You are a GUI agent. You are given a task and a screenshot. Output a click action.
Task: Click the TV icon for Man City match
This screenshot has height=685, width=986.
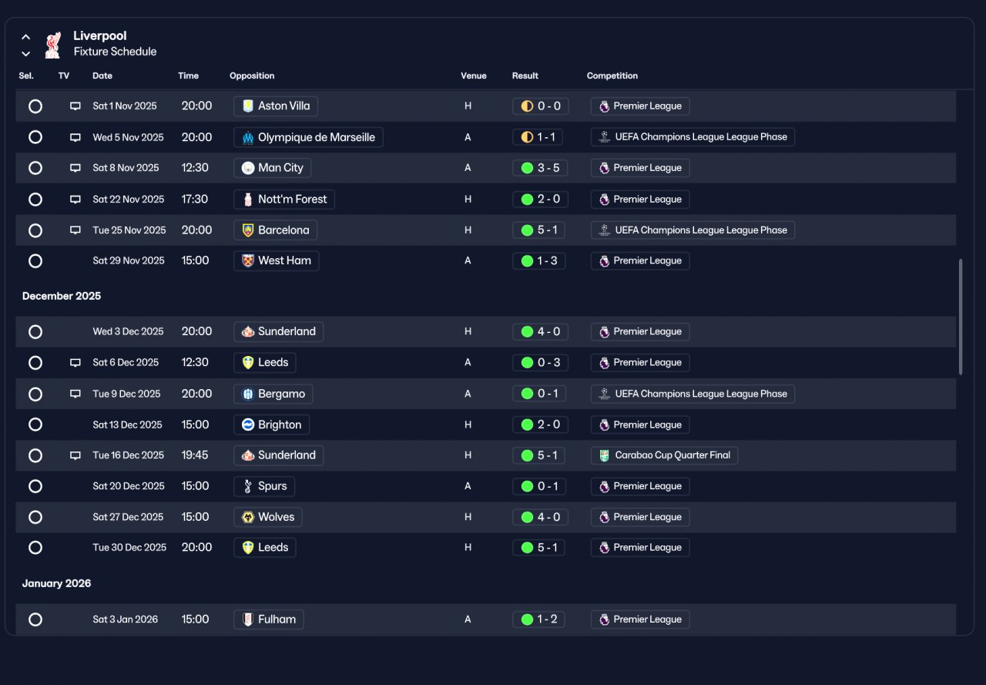75,168
